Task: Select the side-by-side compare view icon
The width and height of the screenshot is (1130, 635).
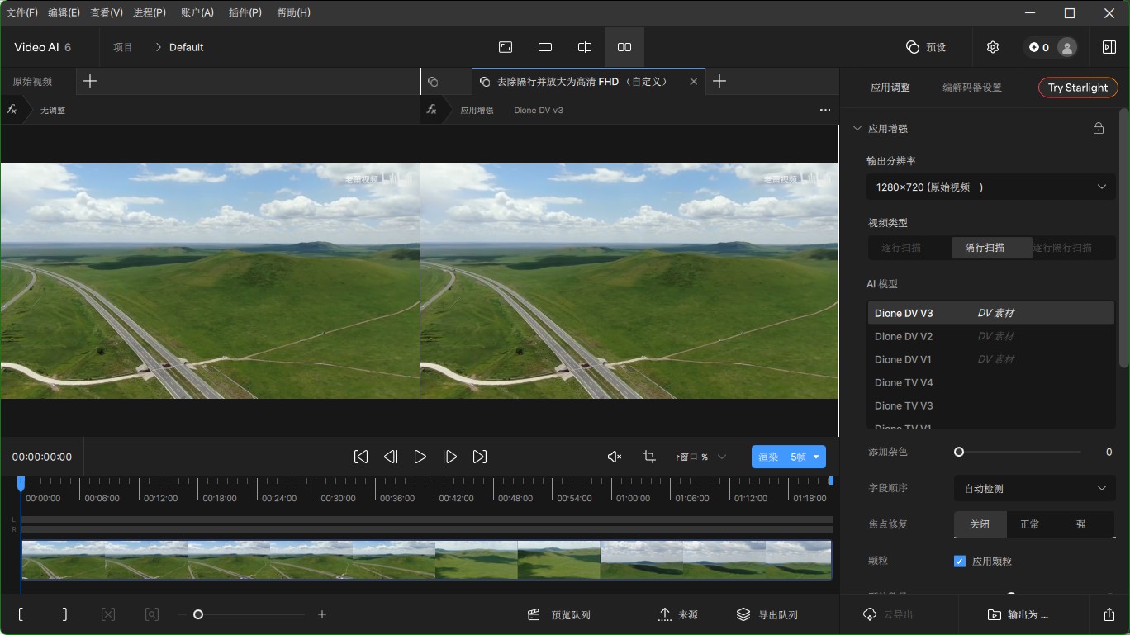Action: tap(624, 47)
